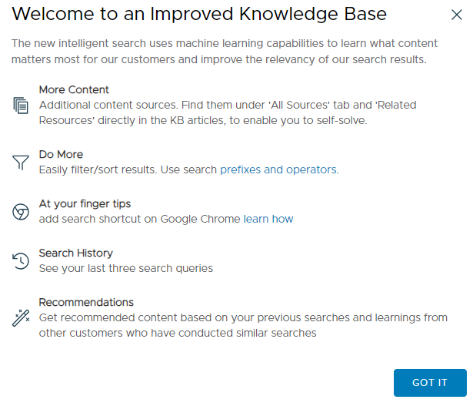Click the At your finger tips heading

(x=85, y=204)
